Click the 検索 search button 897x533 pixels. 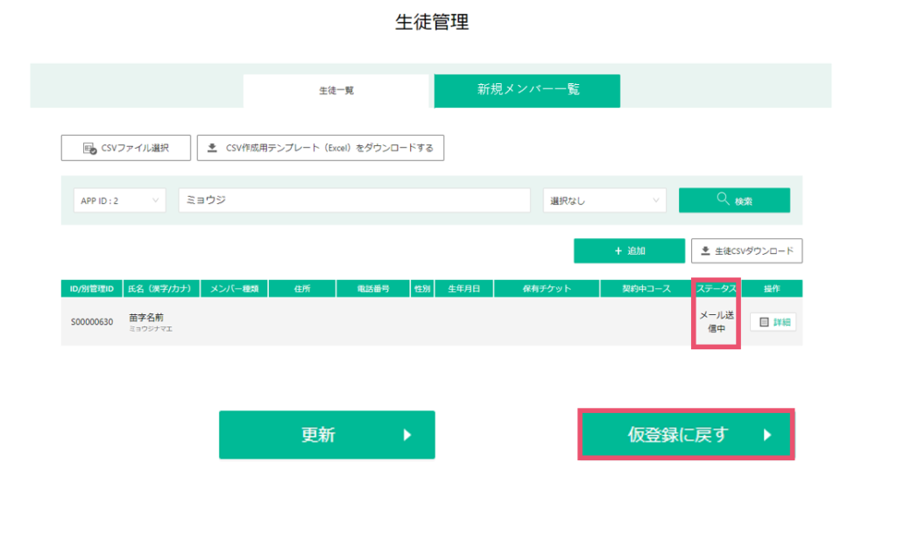pos(735,200)
